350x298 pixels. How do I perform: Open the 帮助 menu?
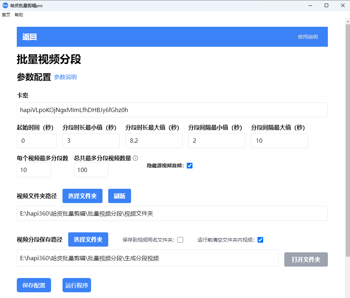[x=19, y=15]
